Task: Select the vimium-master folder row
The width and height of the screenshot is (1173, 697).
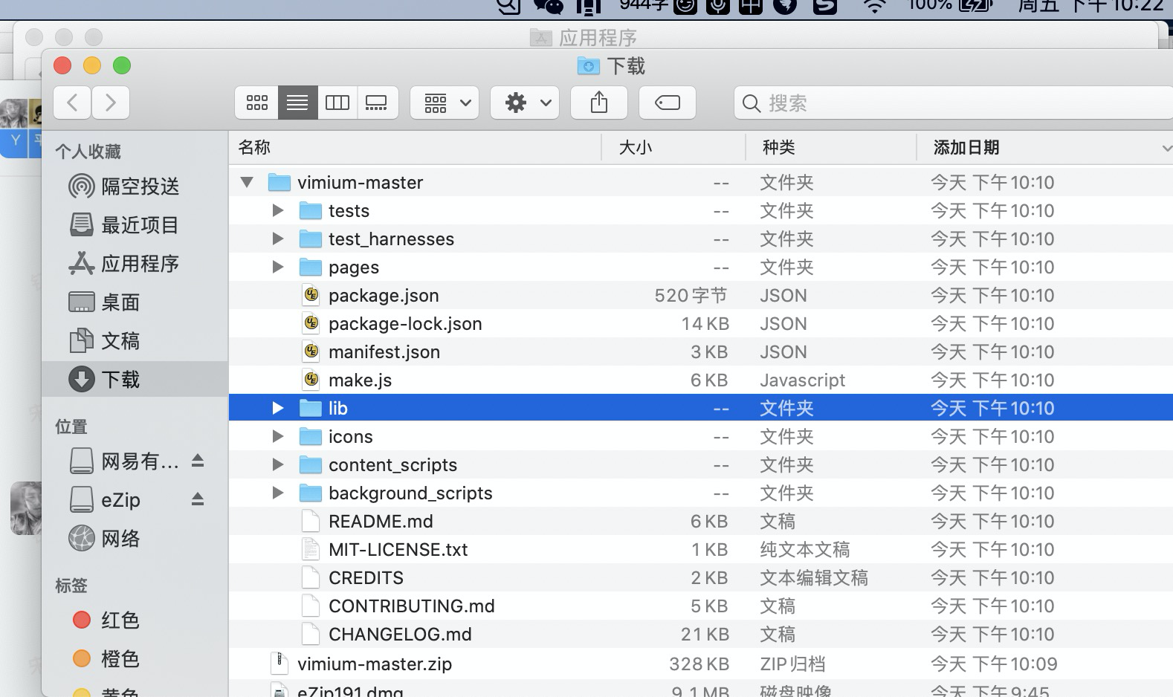Action: point(701,182)
